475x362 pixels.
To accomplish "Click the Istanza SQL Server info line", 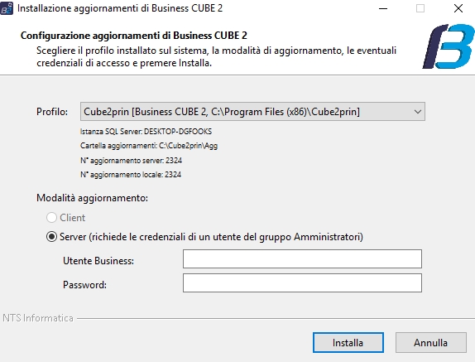I will pyautogui.click(x=146, y=132).
